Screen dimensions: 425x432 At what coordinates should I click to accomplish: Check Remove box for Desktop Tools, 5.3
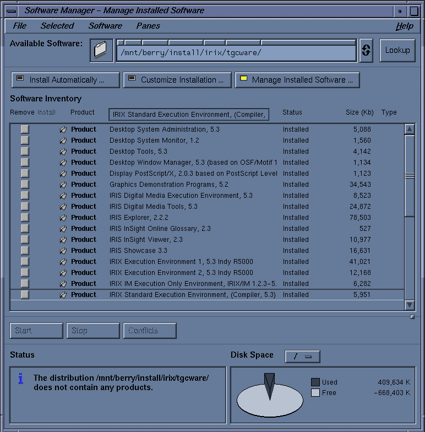25,151
